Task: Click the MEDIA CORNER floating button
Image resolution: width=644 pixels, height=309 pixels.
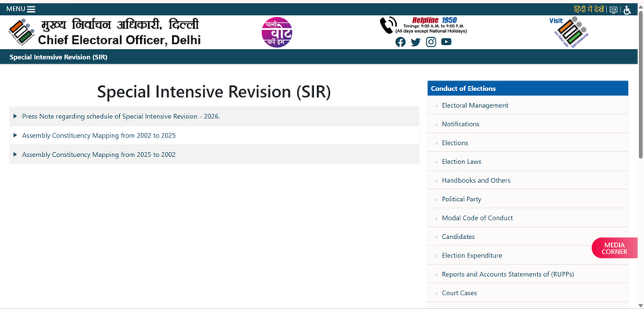Action: [614, 249]
